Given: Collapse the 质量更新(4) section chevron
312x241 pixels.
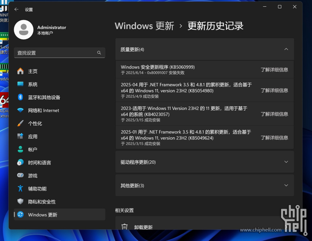Looking at the screenshot, I should (x=286, y=49).
